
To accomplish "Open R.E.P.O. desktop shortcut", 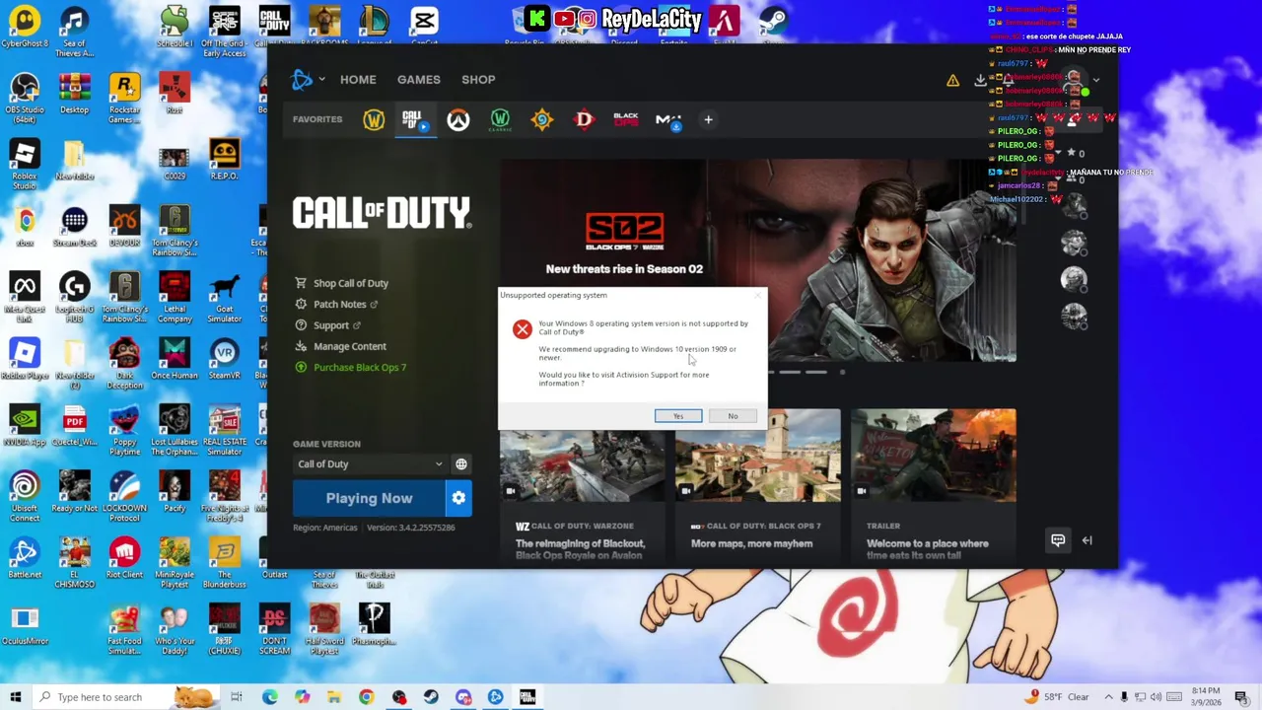I will (224, 160).
